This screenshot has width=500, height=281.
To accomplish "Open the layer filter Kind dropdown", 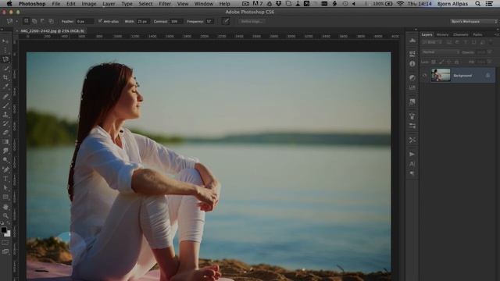I will point(432,42).
